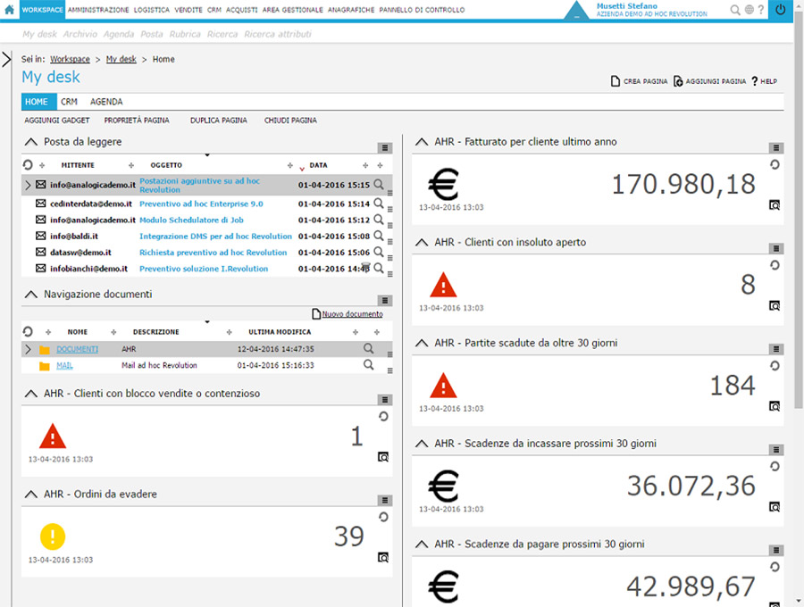Click Aggiungi Gadget button
Screen dimensions: 804x607
coord(57,121)
